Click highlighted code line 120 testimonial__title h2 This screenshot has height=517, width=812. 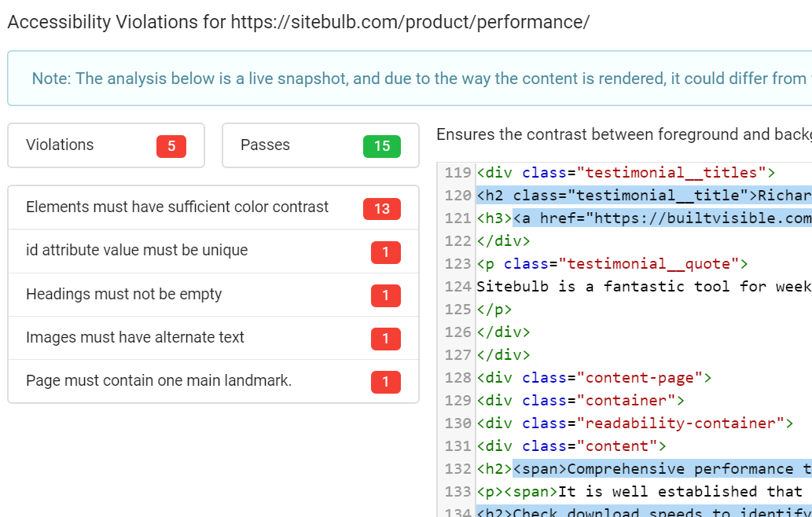point(645,196)
